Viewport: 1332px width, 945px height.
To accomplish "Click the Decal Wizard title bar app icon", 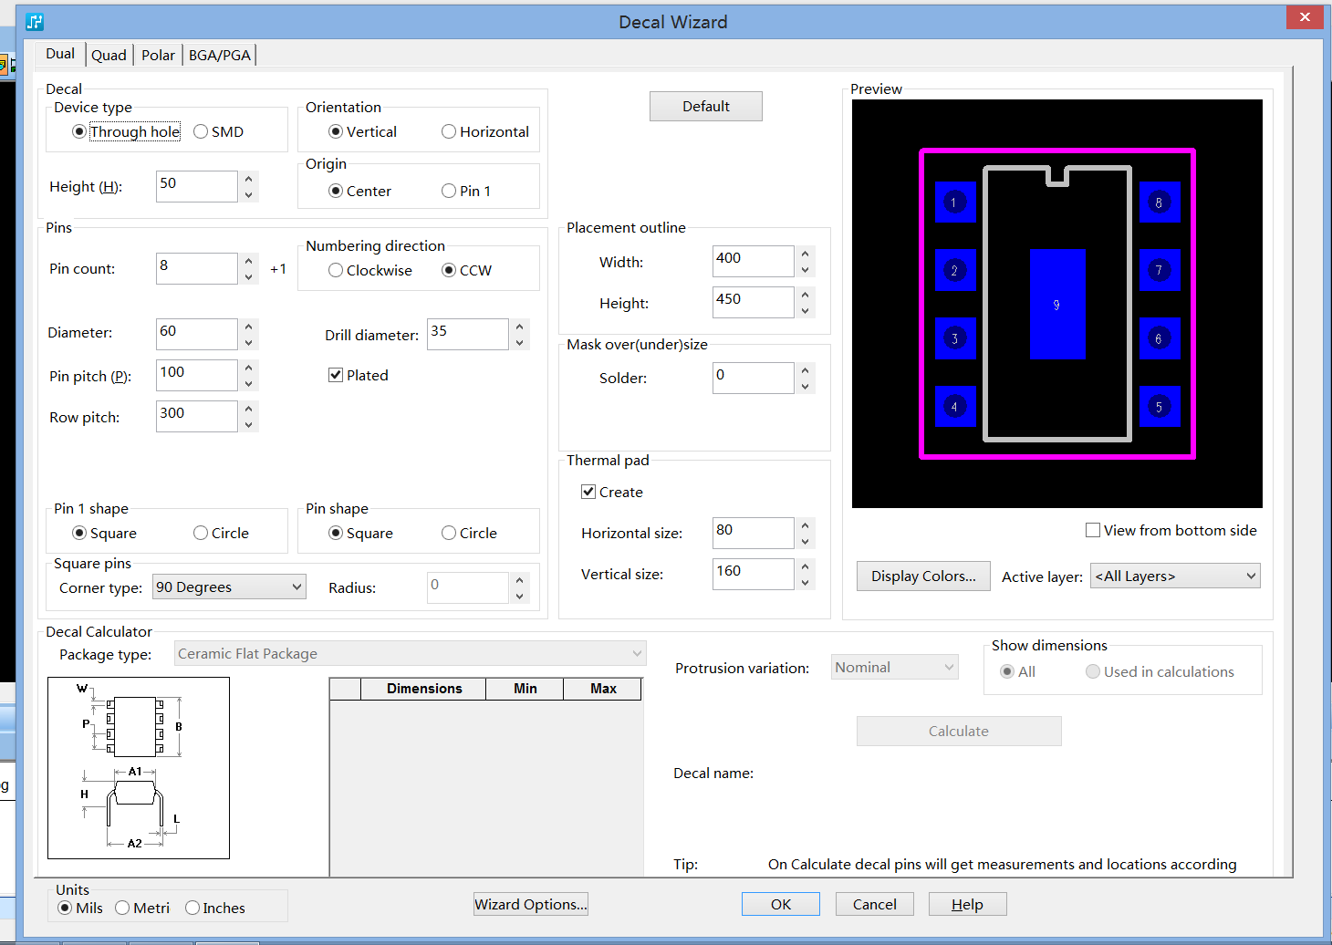I will 35,22.
